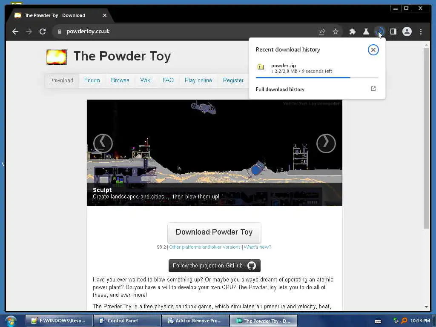Screen dimensions: 436x327
Task: Open the Forum nav tab
Action: pyautogui.click(x=92, y=80)
